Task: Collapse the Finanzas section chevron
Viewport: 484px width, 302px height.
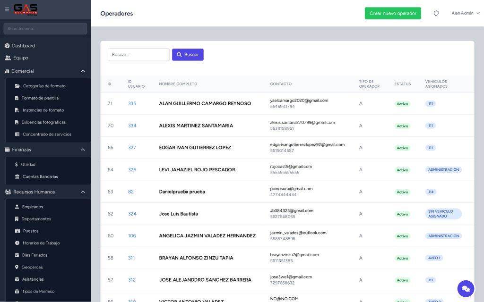Action: coord(83,150)
